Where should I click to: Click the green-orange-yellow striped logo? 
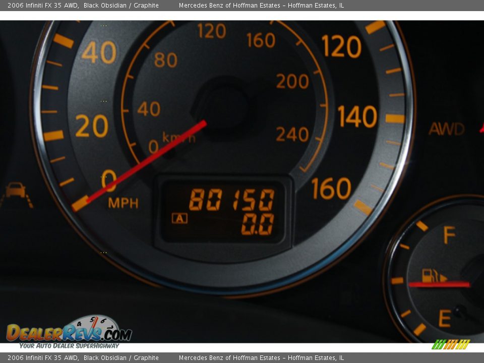[x=451, y=344]
